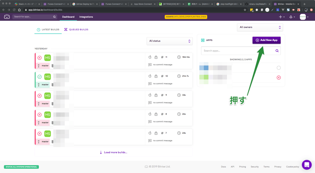Click Add New App button
Screen dimensions: 315x173
click(267, 40)
